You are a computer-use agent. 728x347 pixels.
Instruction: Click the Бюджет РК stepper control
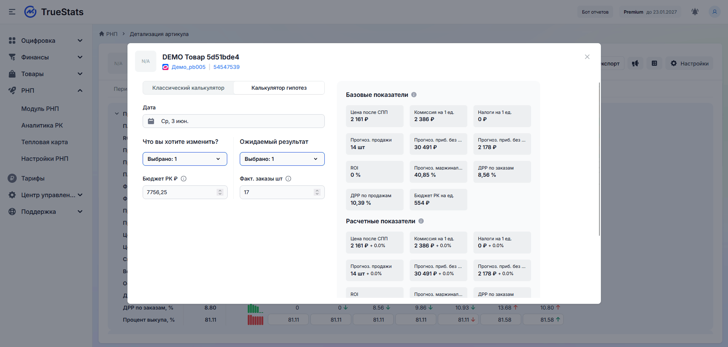220,192
